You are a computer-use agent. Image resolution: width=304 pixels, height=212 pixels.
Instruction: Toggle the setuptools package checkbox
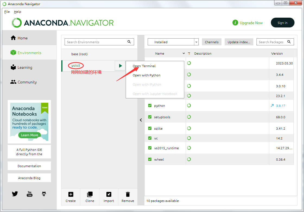pos(150,117)
